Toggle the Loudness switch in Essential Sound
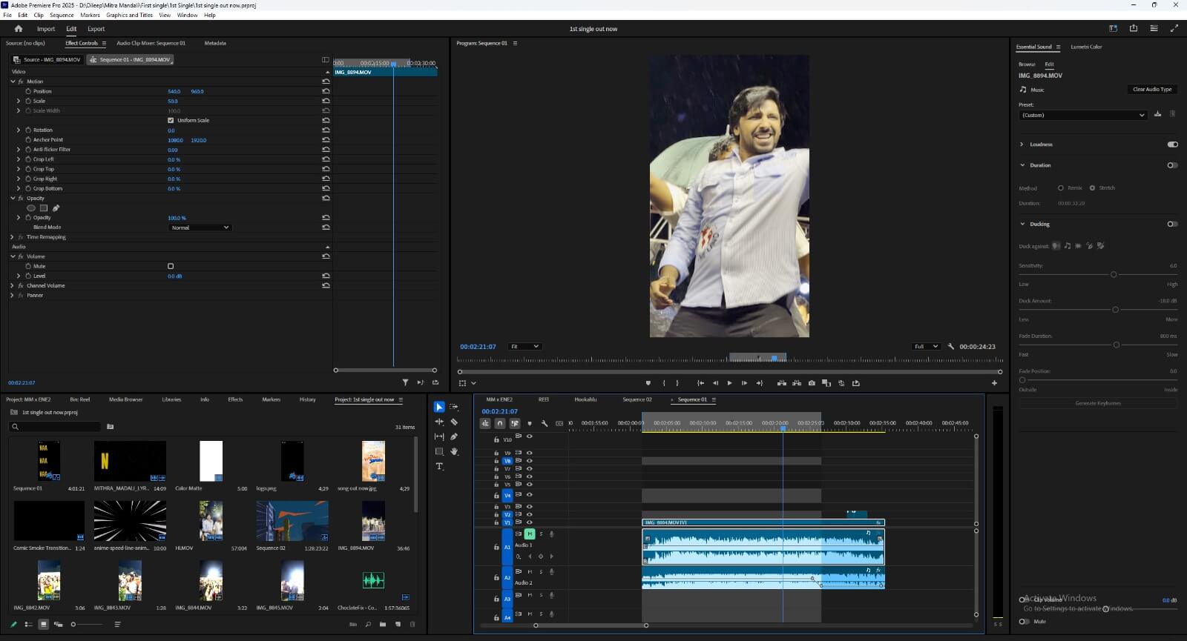This screenshot has width=1187, height=641. pyautogui.click(x=1172, y=145)
